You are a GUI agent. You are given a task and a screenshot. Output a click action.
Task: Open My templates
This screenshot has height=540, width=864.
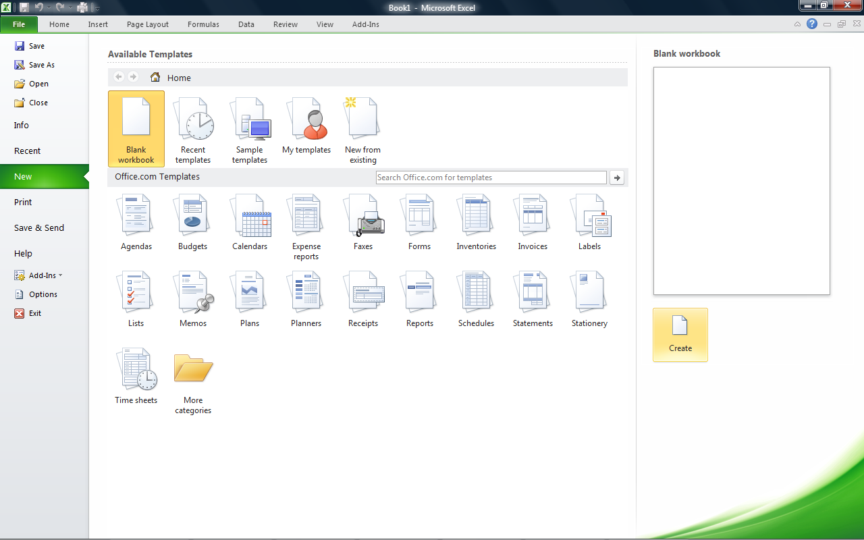pyautogui.click(x=306, y=125)
